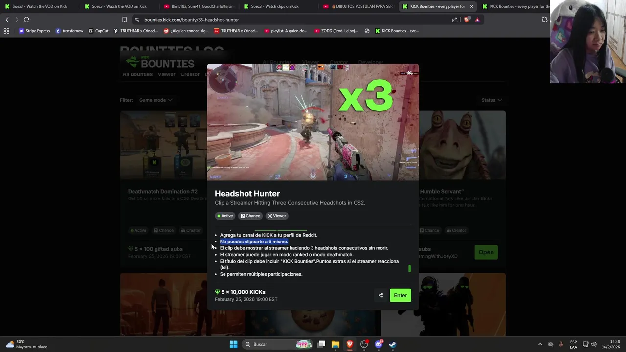This screenshot has height=352, width=626.
Task: Open site information icon beside the URL
Action: pyautogui.click(x=137, y=20)
